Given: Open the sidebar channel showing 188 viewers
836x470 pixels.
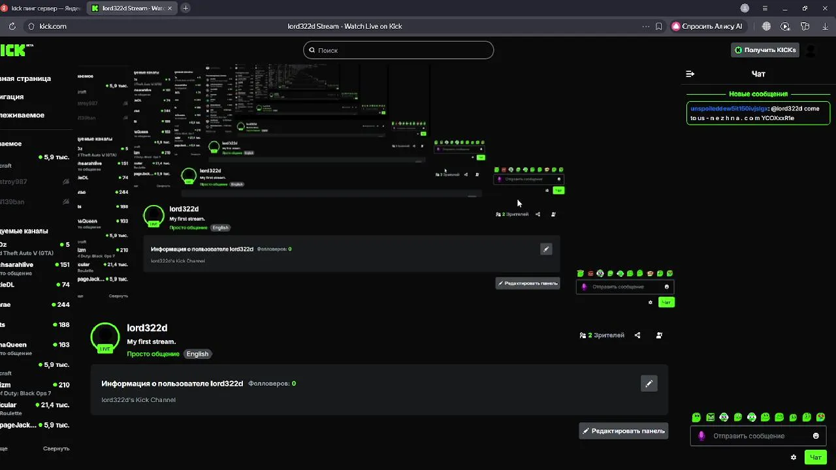Looking at the screenshot, I should coord(35,325).
